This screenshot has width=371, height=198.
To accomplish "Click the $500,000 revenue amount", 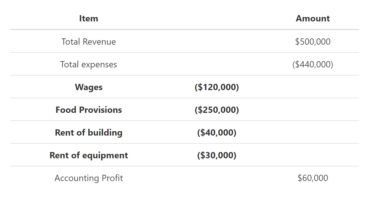I will pyautogui.click(x=313, y=42).
